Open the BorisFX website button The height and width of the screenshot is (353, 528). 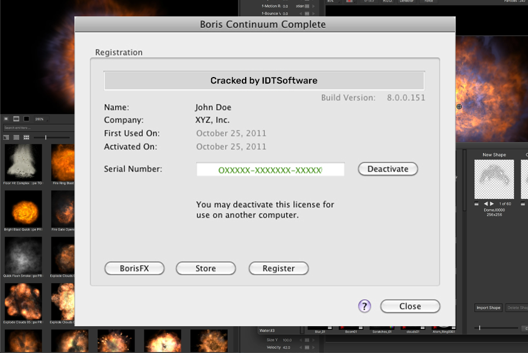click(x=135, y=268)
